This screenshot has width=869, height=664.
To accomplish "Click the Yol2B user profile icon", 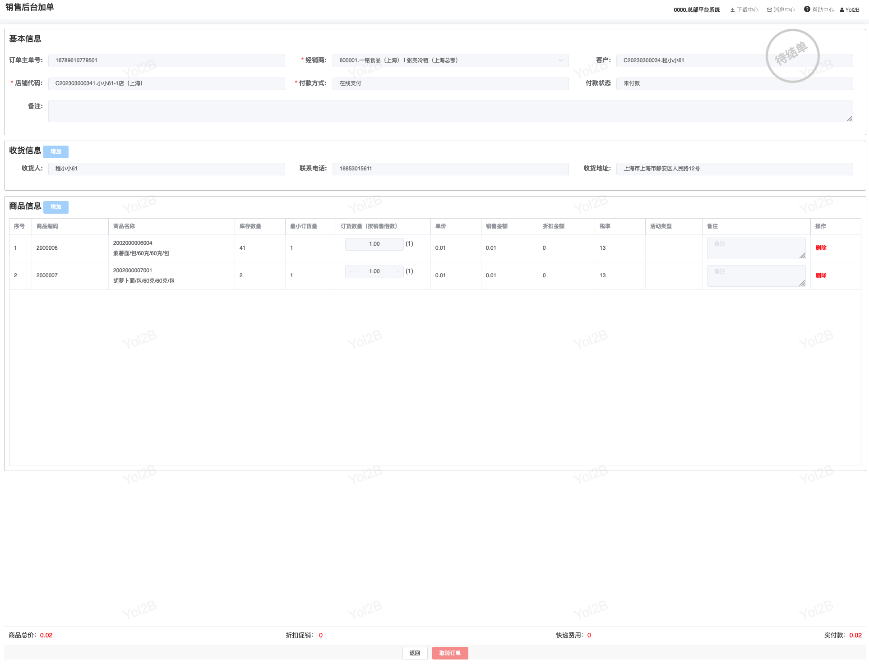I will pyautogui.click(x=842, y=10).
